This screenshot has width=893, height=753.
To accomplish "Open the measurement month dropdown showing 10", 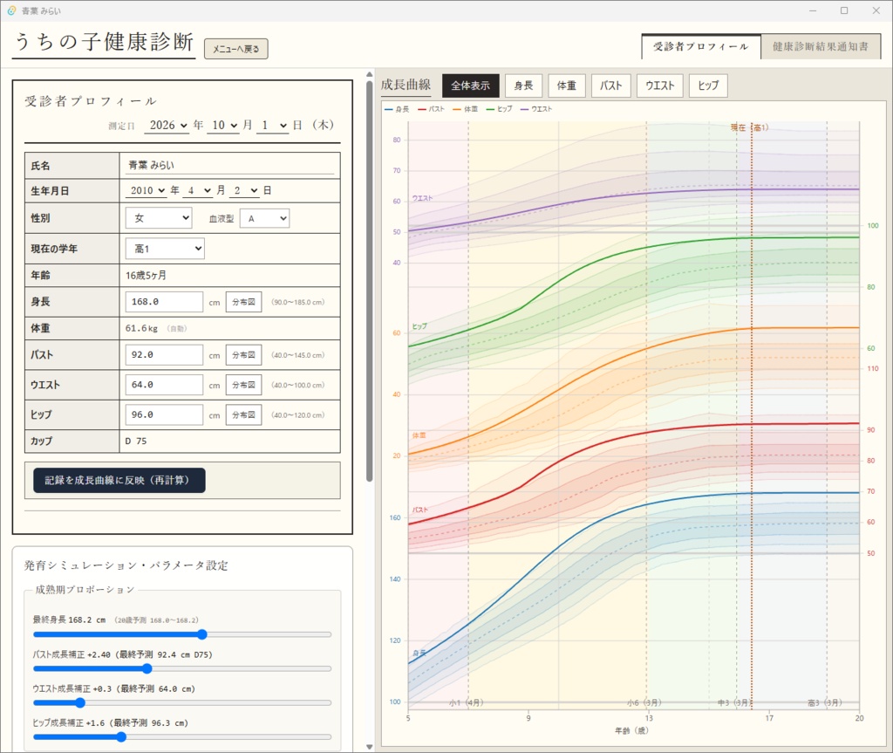I will click(222, 126).
